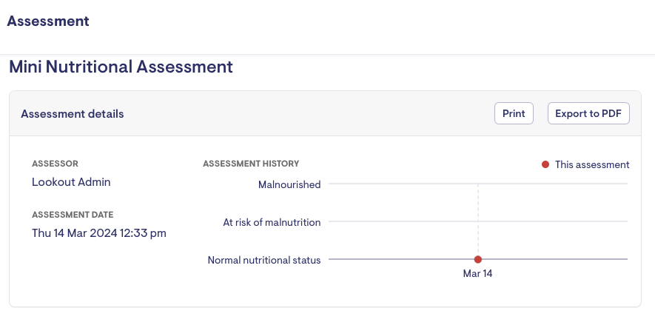Click the At risk of malnutrition label
Screen dimensions: 655x328
pyautogui.click(x=272, y=221)
